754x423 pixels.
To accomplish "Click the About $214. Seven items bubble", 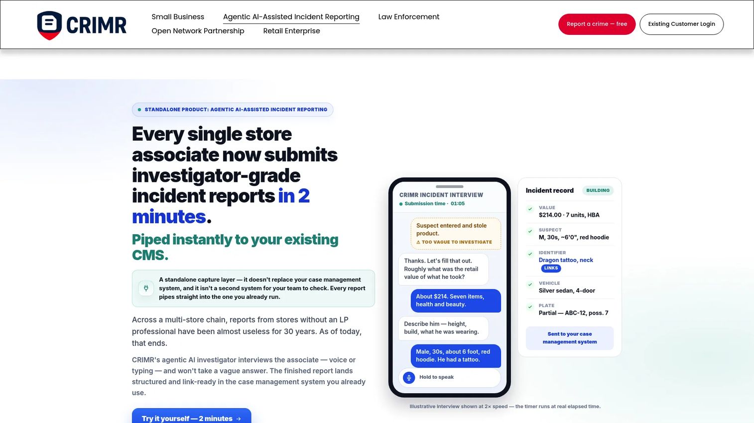I will (x=456, y=301).
